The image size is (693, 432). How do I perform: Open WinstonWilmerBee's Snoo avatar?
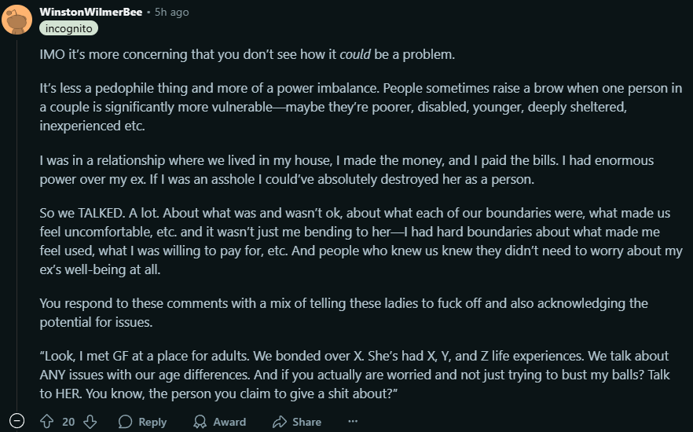point(16,20)
